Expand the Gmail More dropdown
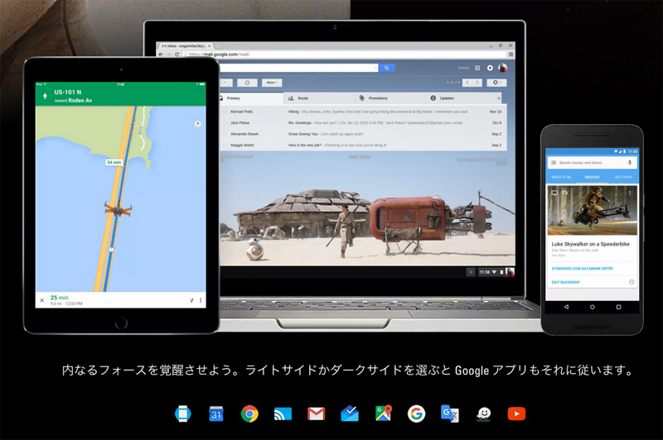The height and width of the screenshot is (440, 663). click(272, 83)
